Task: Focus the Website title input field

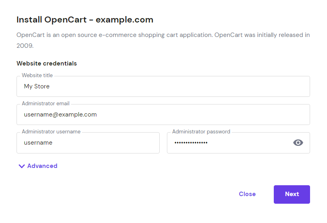Action: point(163,86)
